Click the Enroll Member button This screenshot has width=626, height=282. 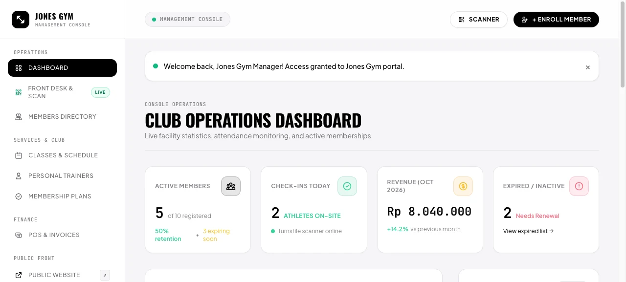(556, 20)
